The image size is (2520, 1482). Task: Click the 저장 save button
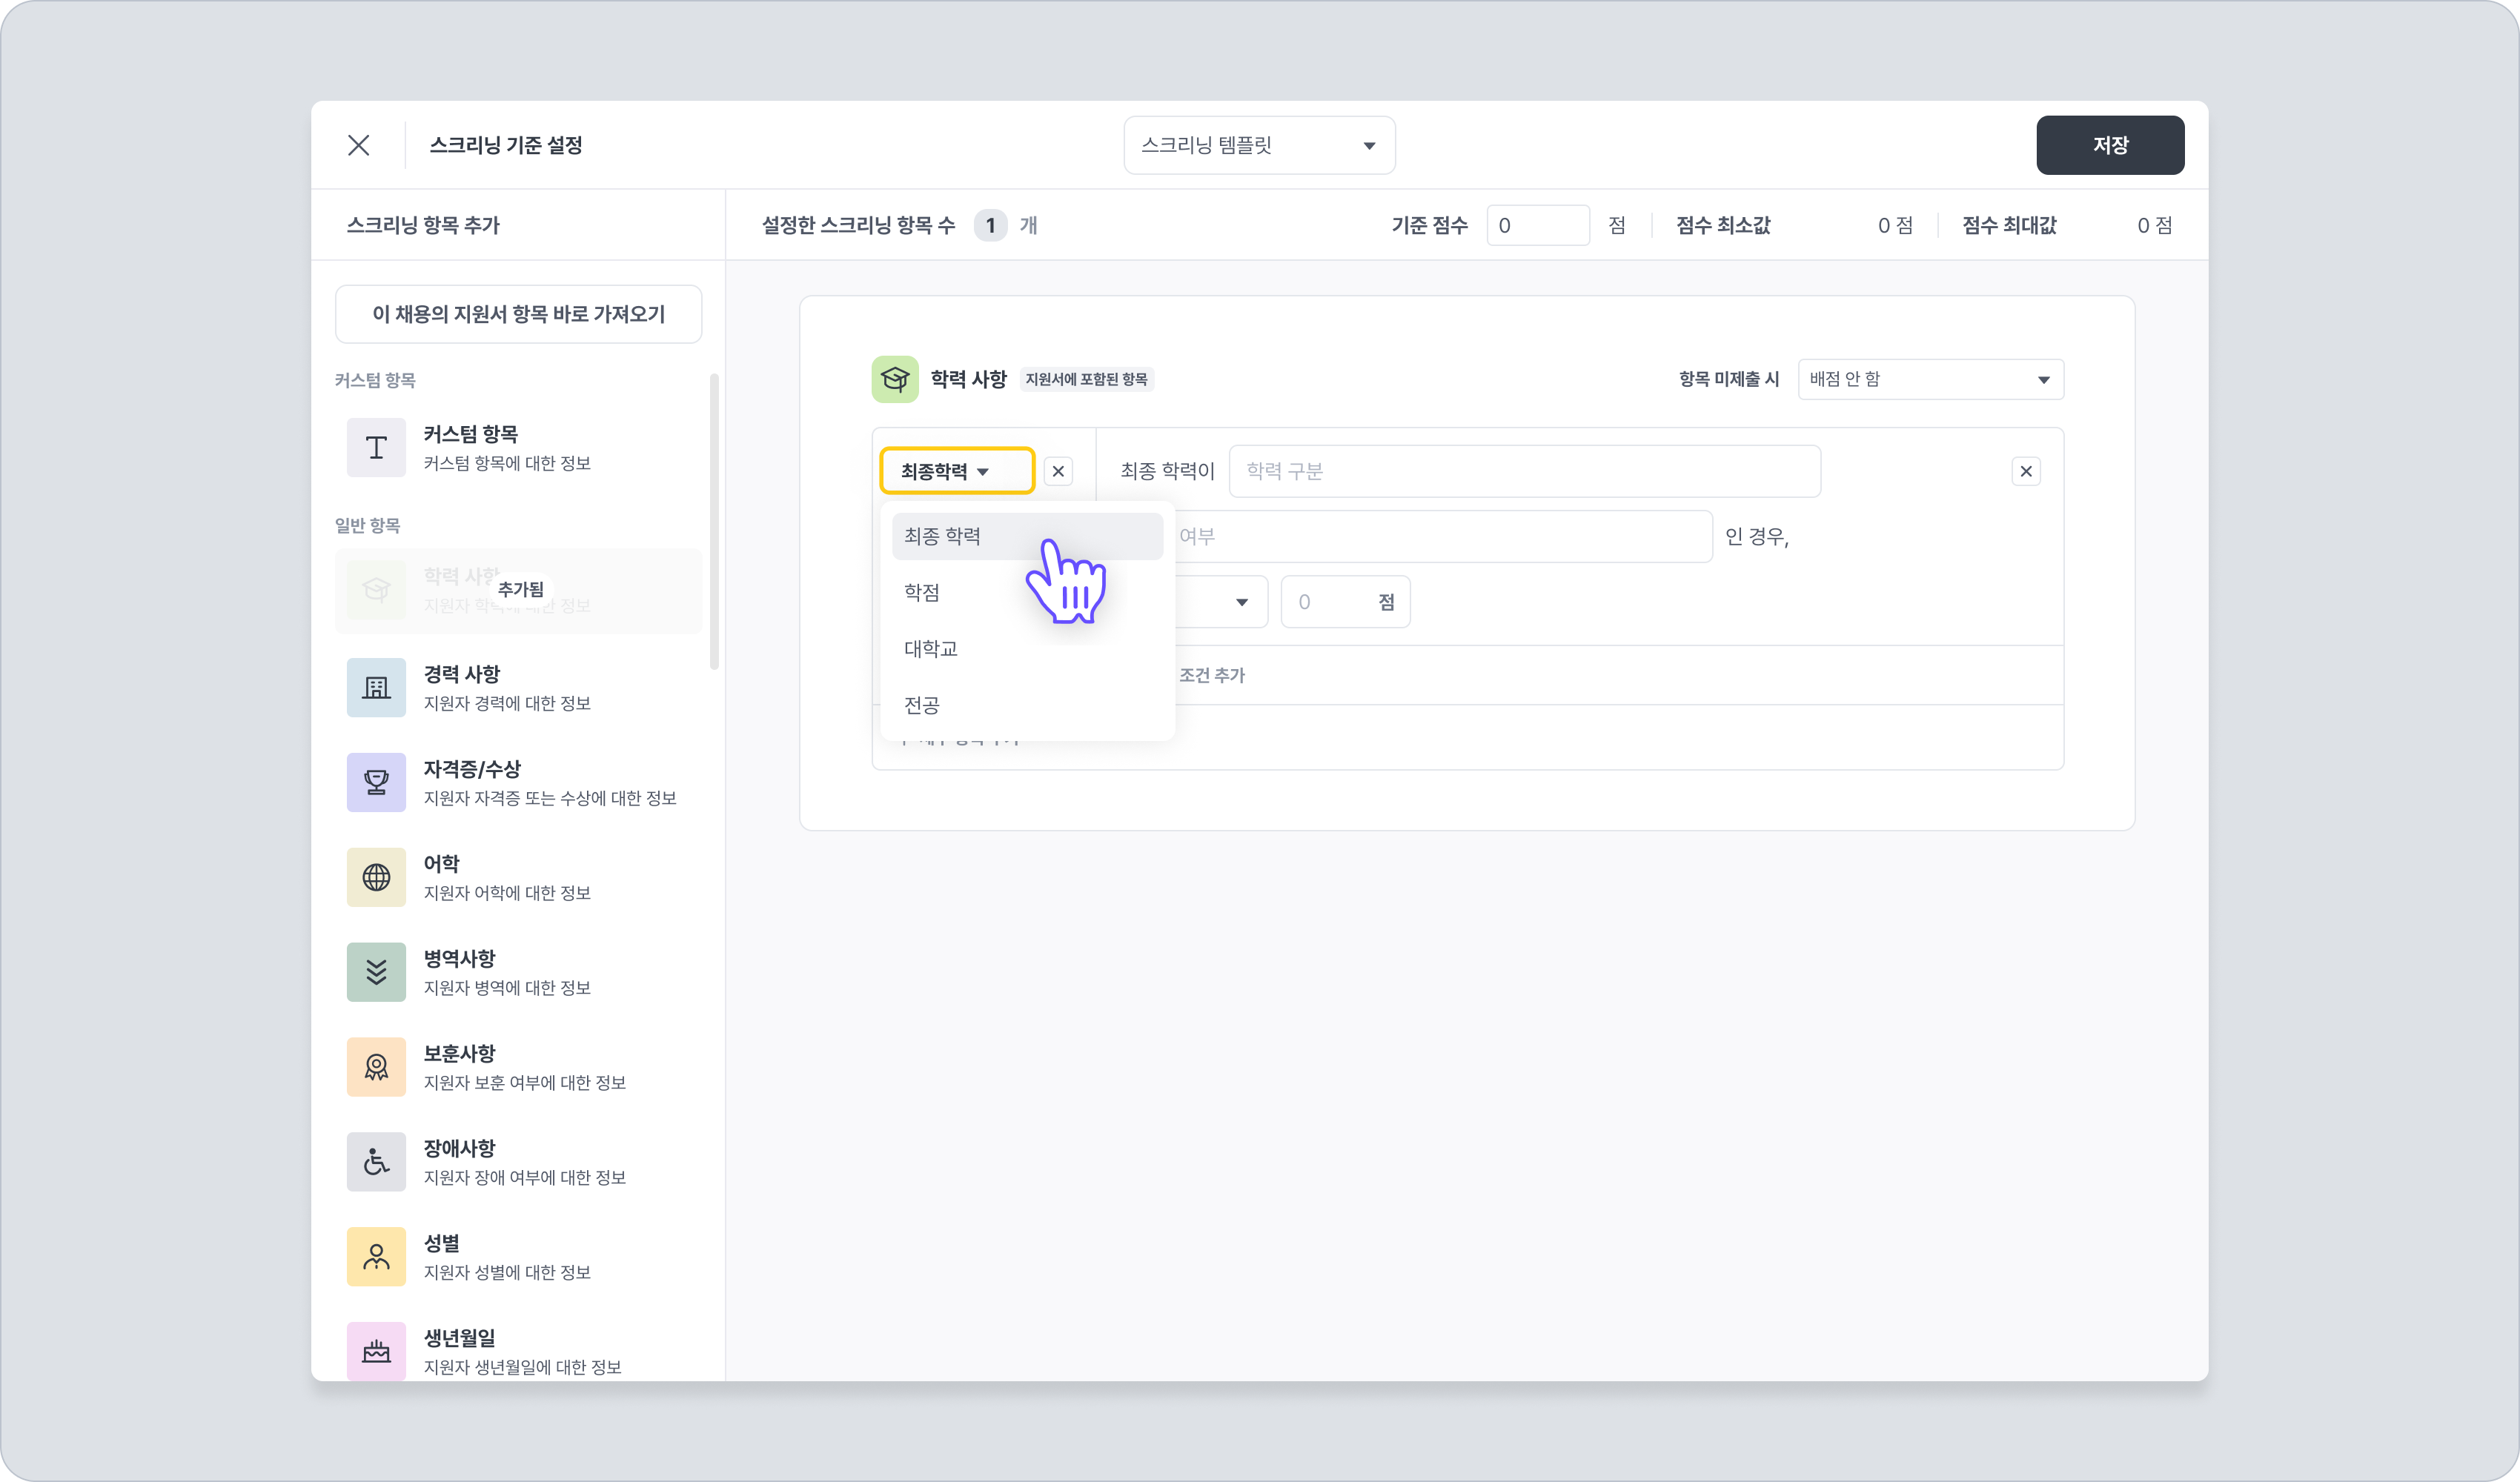pyautogui.click(x=2109, y=145)
